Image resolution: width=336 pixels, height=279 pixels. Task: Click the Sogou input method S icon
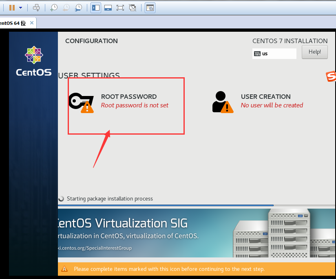click(331, 76)
